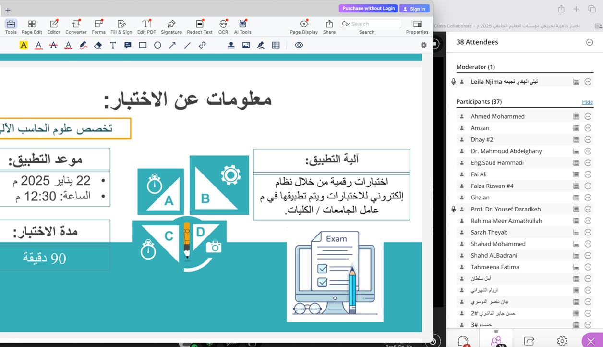Select the yellow Highlight text tool
The image size is (603, 347).
24,45
